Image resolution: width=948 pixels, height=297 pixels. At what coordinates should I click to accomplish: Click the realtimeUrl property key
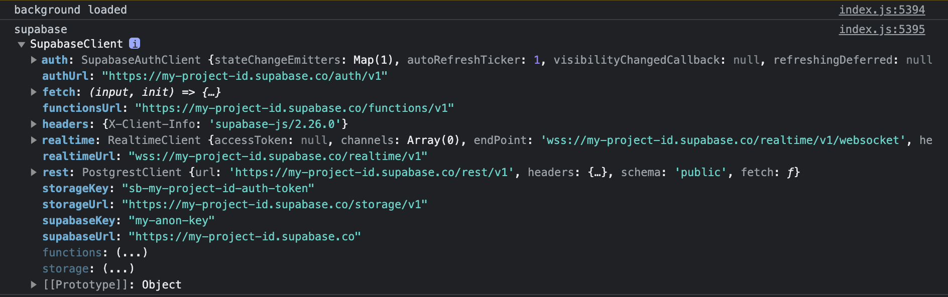[79, 157]
